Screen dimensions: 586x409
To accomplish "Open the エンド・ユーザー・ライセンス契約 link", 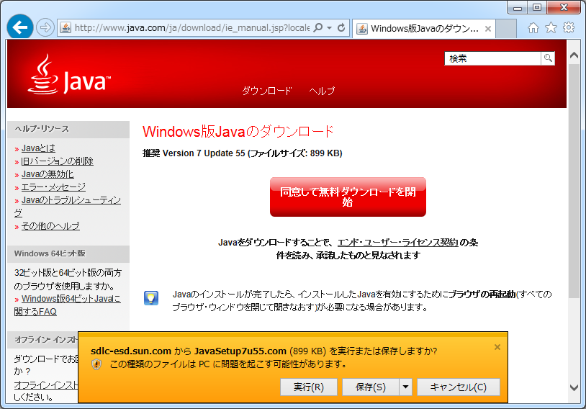I will pos(397,243).
